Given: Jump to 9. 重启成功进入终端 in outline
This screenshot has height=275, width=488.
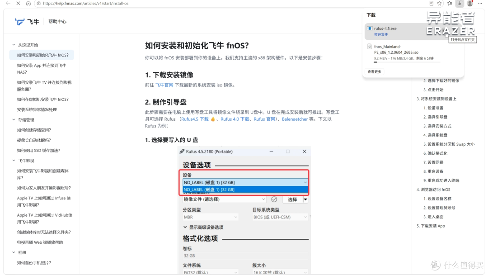Looking at the screenshot, I should (441, 180).
